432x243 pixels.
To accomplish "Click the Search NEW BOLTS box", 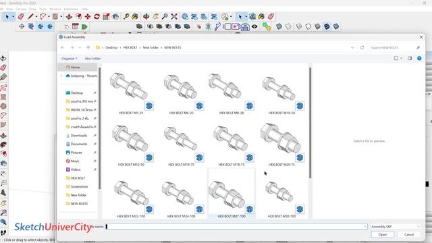I will [396, 48].
